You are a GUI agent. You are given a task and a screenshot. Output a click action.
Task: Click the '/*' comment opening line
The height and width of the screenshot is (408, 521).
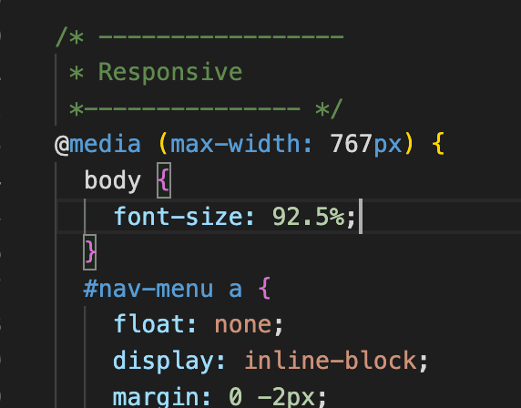(x=199, y=36)
